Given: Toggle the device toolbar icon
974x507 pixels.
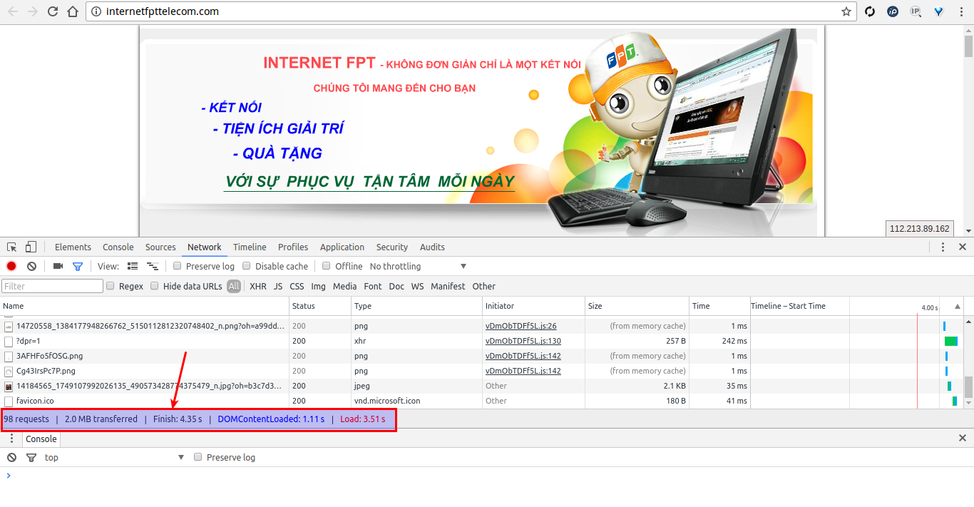Looking at the screenshot, I should tap(31, 247).
